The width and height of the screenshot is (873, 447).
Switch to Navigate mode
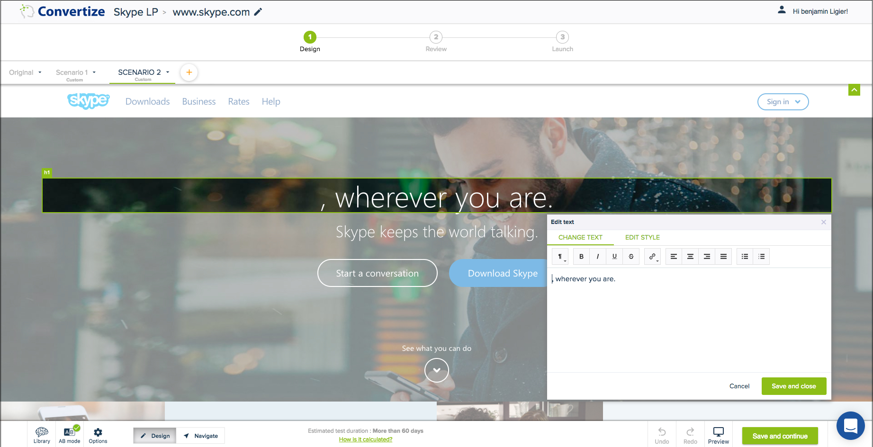point(200,436)
